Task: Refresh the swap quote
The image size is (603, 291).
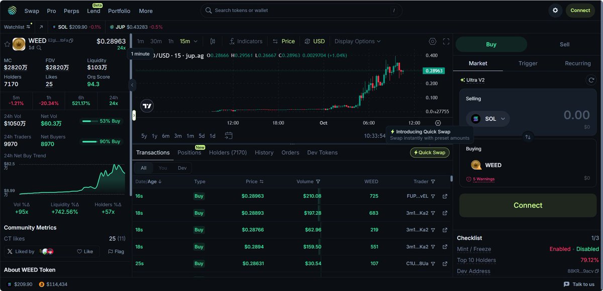Action: tap(591, 80)
